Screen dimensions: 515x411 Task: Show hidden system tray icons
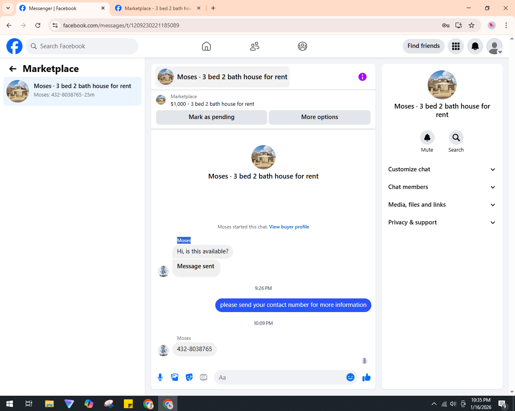pyautogui.click(x=434, y=404)
